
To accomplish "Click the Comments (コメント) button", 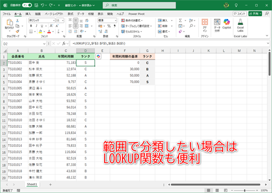I will tap(240, 14).
